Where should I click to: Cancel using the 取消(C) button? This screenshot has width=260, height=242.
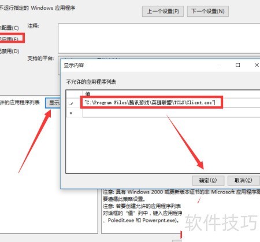(243, 180)
